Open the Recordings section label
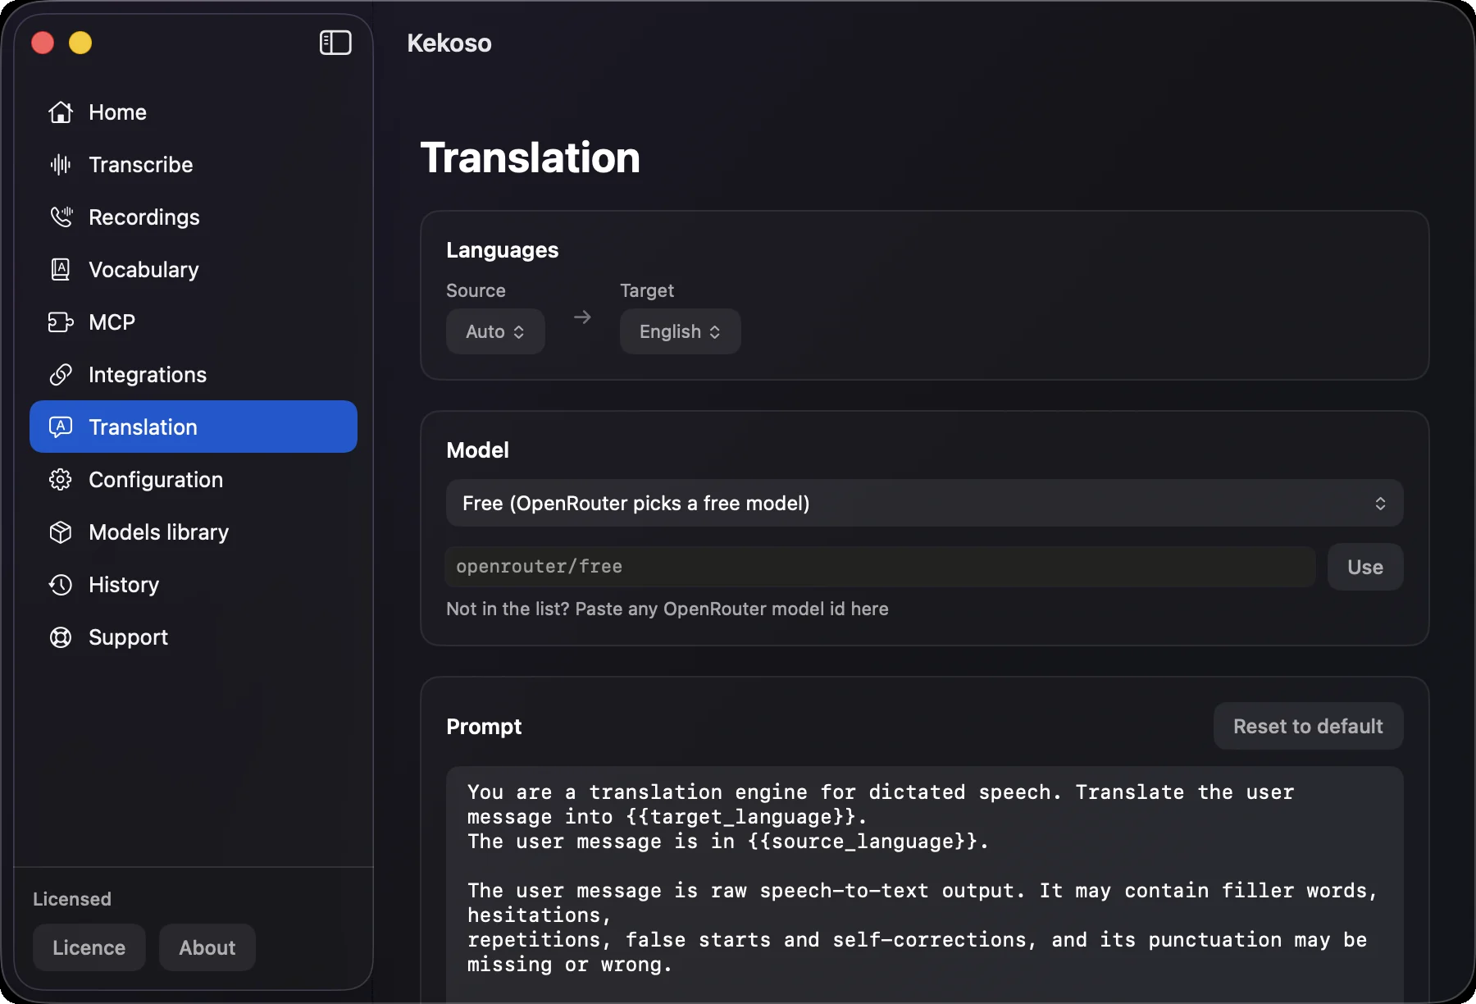 coord(143,217)
